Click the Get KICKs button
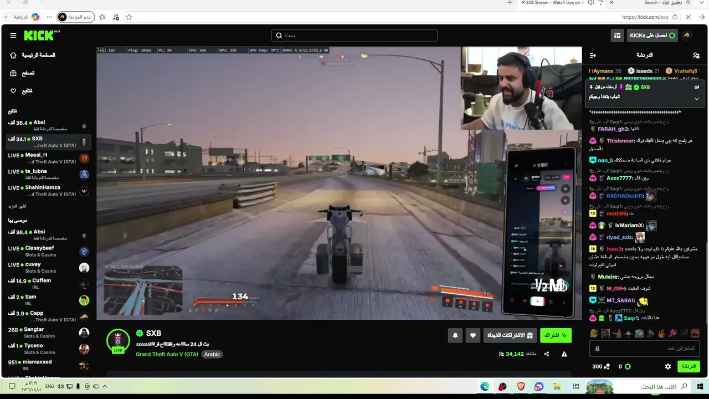The image size is (709, 399). pos(652,35)
